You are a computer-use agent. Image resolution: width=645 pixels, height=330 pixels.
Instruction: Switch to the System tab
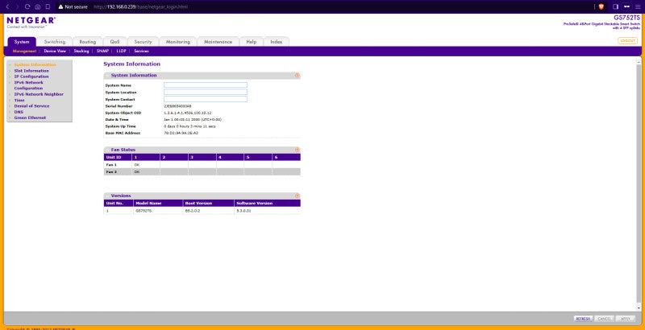click(x=22, y=42)
